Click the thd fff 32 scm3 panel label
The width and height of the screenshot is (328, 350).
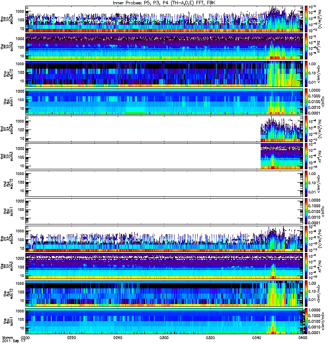(7, 157)
